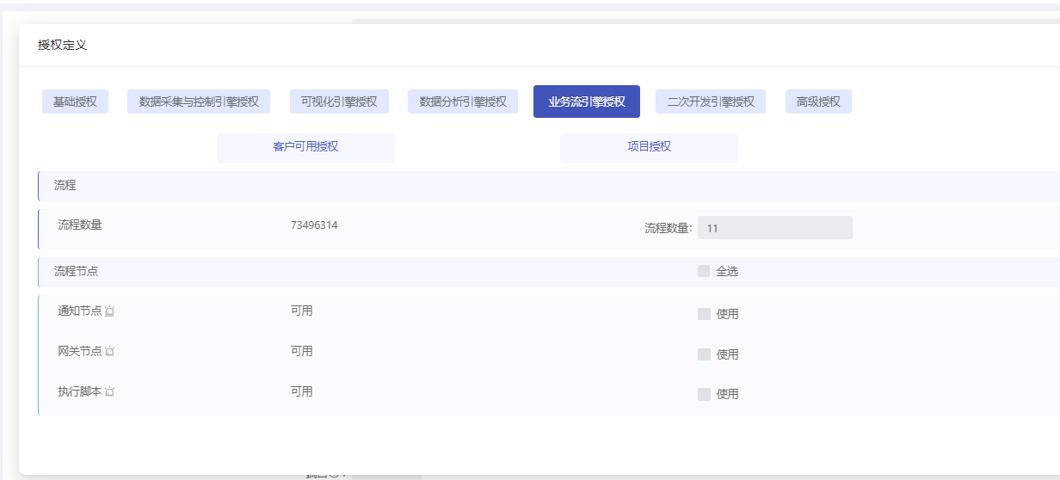
Task: Click the alarm icon beside 网关节点
Action: pos(109,352)
